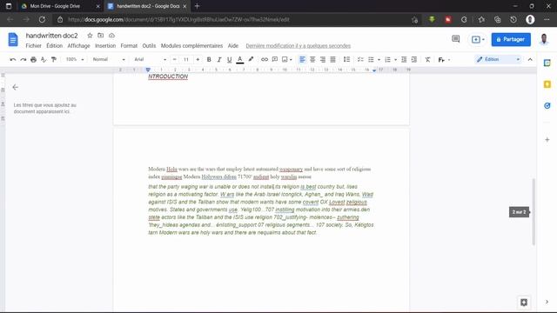
Task: Add a comment using toolbar icon
Action: click(x=275, y=60)
